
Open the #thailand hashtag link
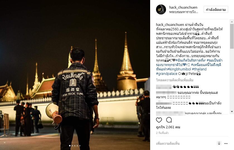click(x=199, y=69)
